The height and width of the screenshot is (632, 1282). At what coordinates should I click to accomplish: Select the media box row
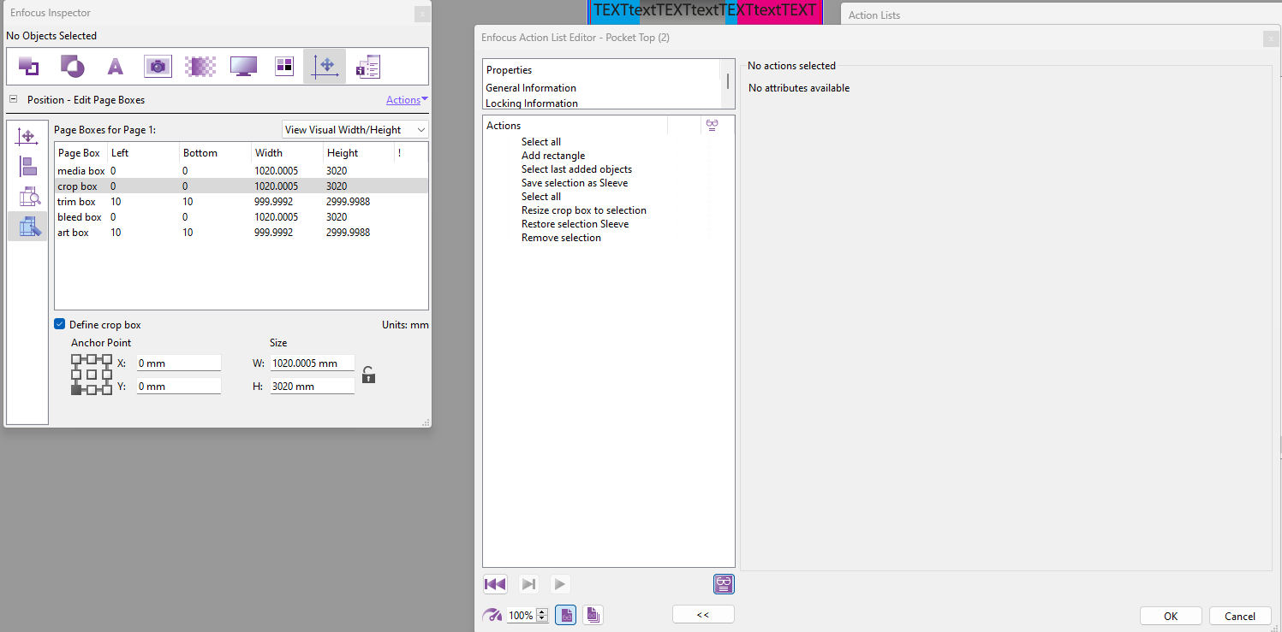tap(241, 171)
